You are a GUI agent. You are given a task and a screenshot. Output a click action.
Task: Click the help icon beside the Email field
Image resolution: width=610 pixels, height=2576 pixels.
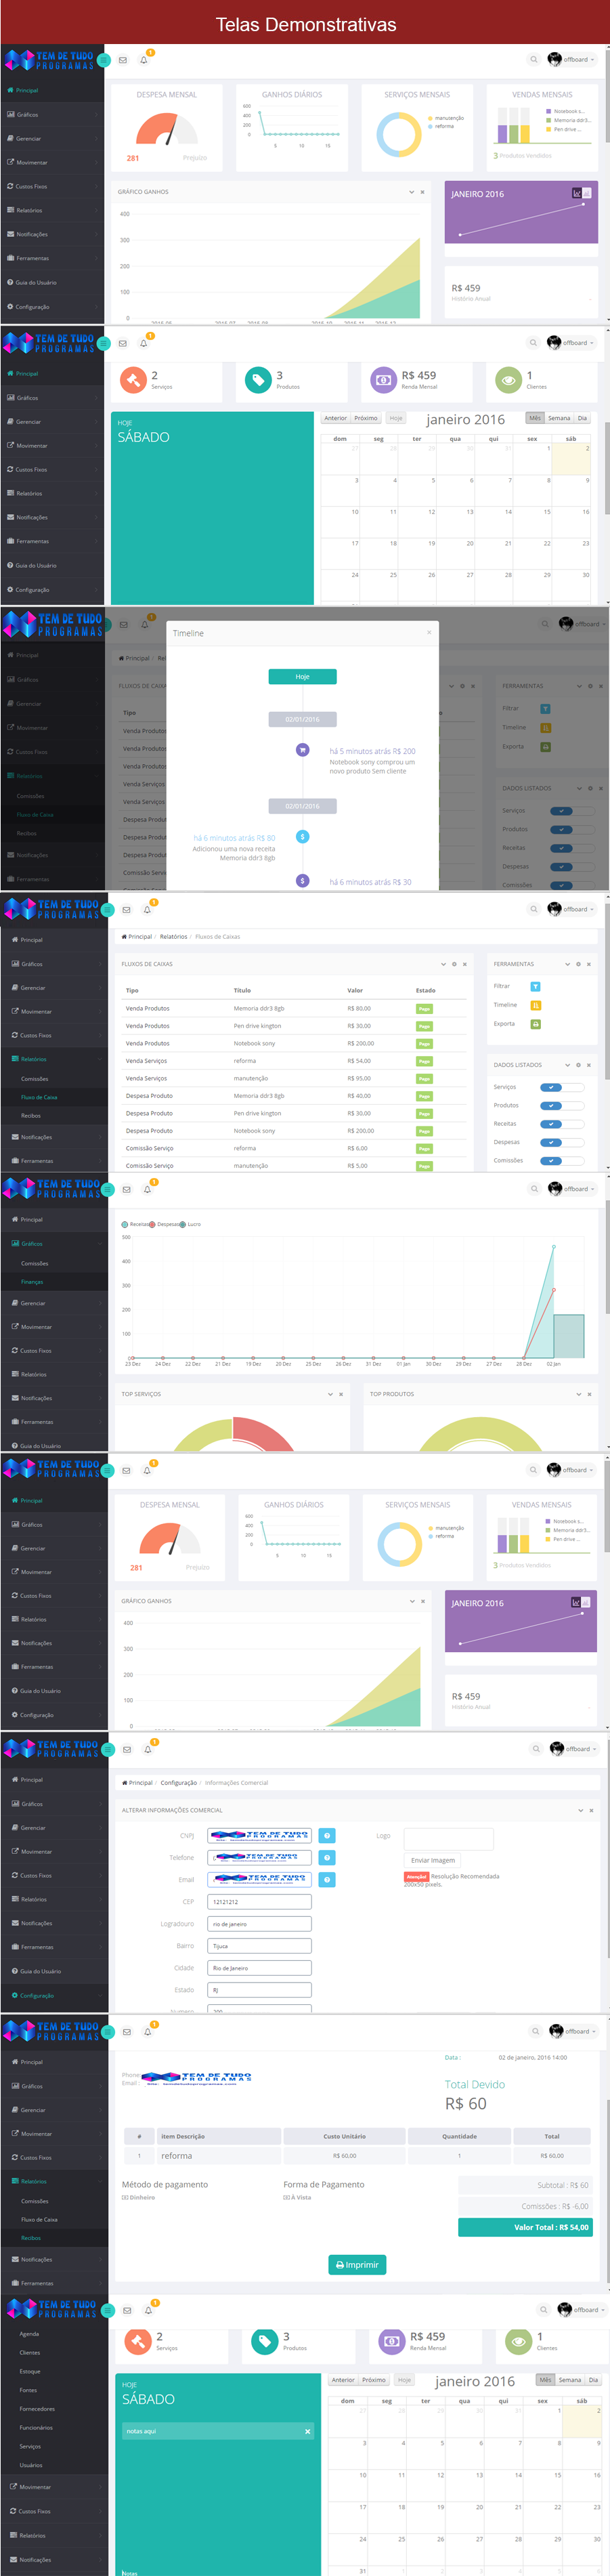(x=327, y=1879)
